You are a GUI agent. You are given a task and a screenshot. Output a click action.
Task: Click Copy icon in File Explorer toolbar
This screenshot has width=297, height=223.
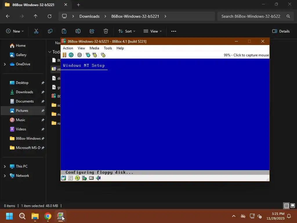point(50,31)
